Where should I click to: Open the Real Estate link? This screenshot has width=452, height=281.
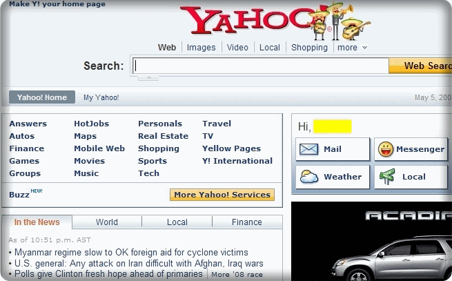(163, 136)
